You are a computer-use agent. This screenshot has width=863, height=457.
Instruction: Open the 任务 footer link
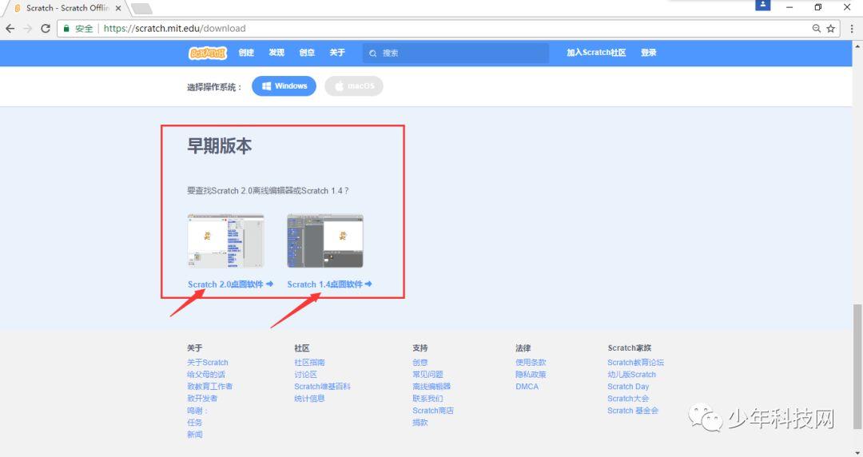click(x=195, y=423)
